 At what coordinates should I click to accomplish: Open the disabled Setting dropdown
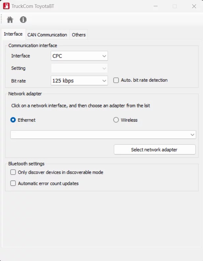coord(79,68)
